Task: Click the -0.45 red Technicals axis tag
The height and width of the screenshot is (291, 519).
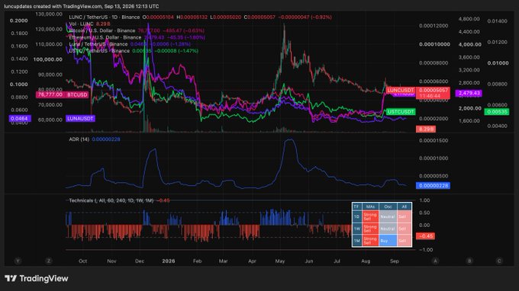Action: click(x=425, y=236)
